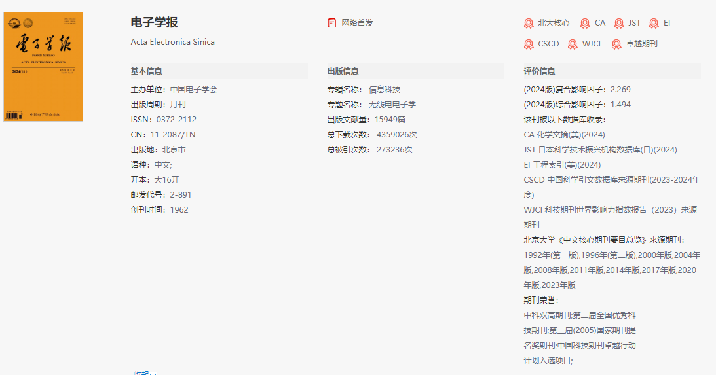The image size is (716, 375).
Task: Click the WJCI 科技期刊世界影响力指数报告 entry
Action: coord(611,217)
